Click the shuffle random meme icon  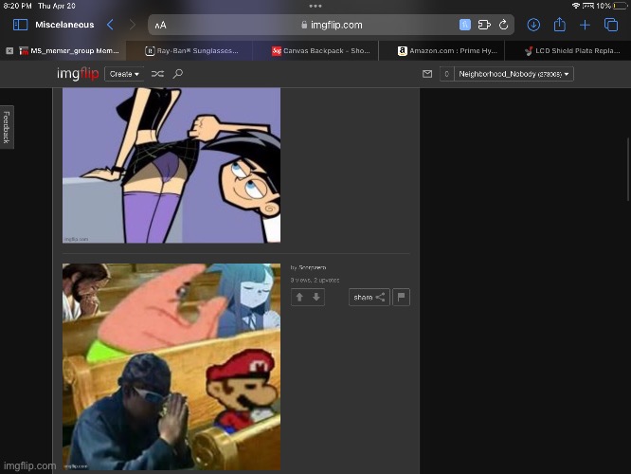[x=157, y=74]
